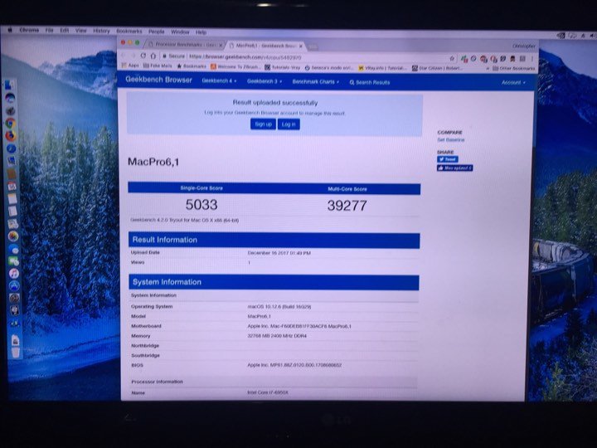Open the Fake Mails bookmark folder
The width and height of the screenshot is (597, 448).
[x=158, y=66]
